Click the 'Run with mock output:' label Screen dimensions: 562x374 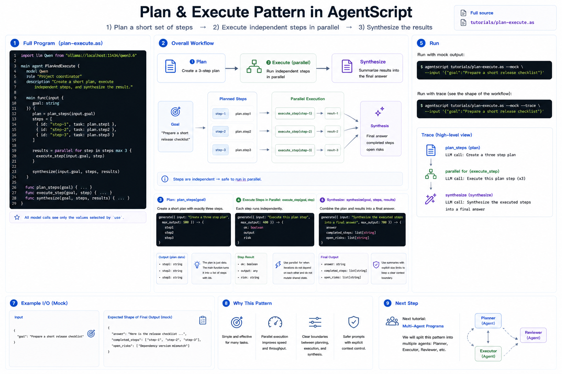(x=441, y=55)
